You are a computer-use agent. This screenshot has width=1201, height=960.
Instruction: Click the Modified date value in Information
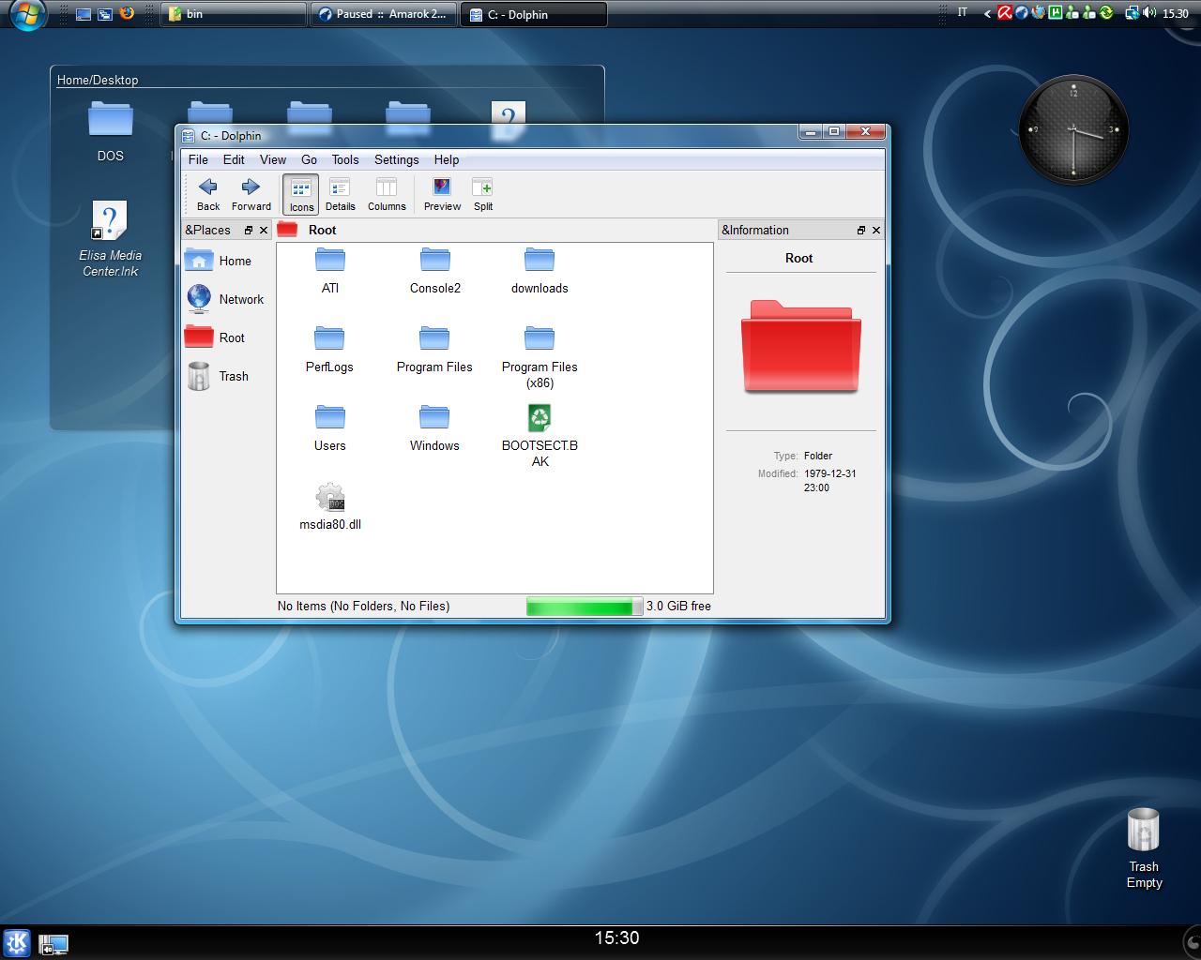[x=829, y=481]
